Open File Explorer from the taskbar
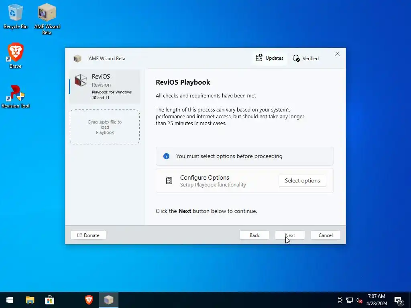This screenshot has height=308, width=411. pos(30,300)
